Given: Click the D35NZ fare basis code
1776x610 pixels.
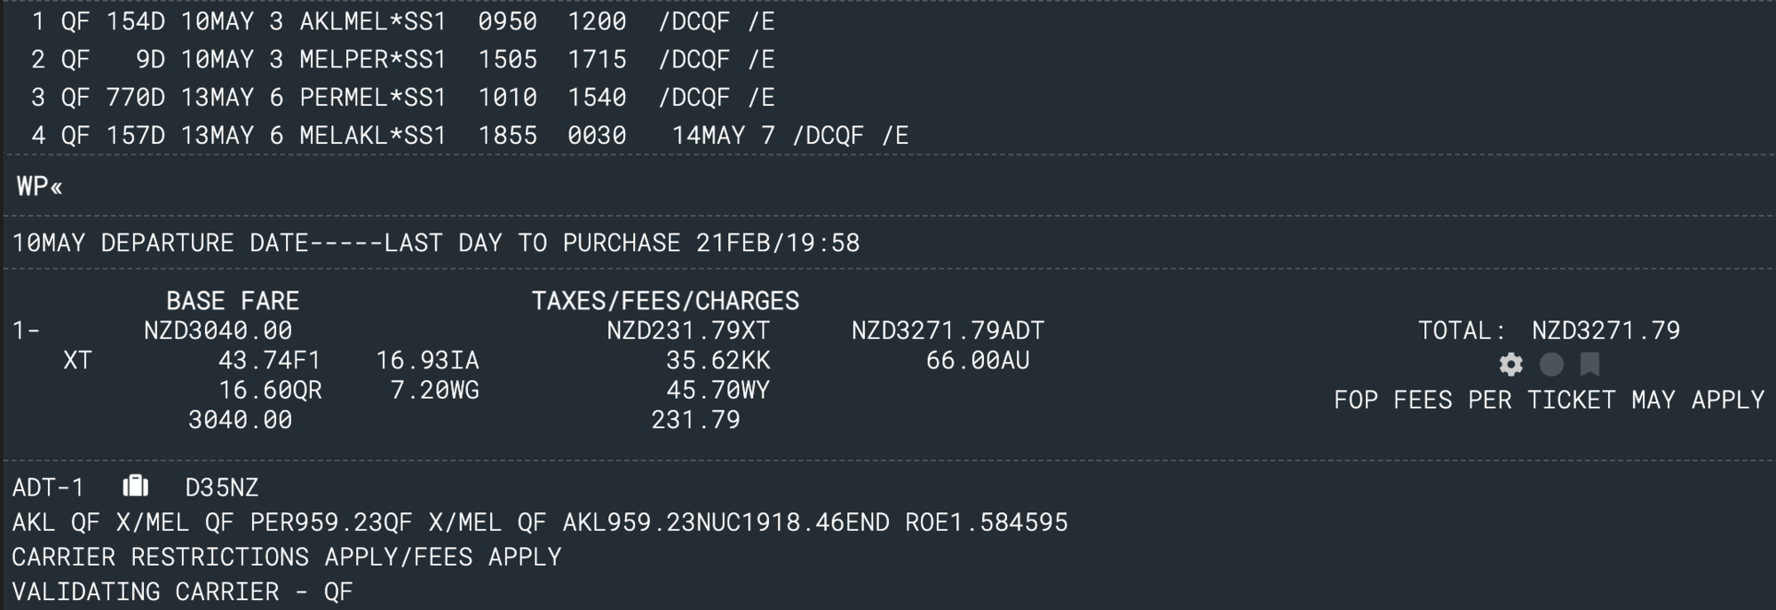Looking at the screenshot, I should [221, 487].
